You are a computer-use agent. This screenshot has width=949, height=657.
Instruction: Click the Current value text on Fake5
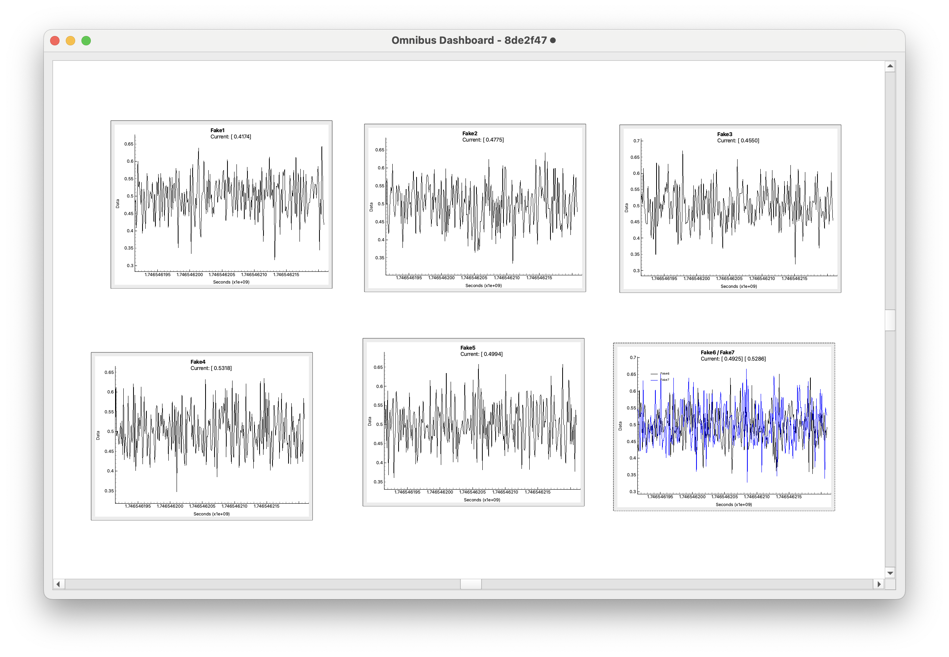[481, 354]
